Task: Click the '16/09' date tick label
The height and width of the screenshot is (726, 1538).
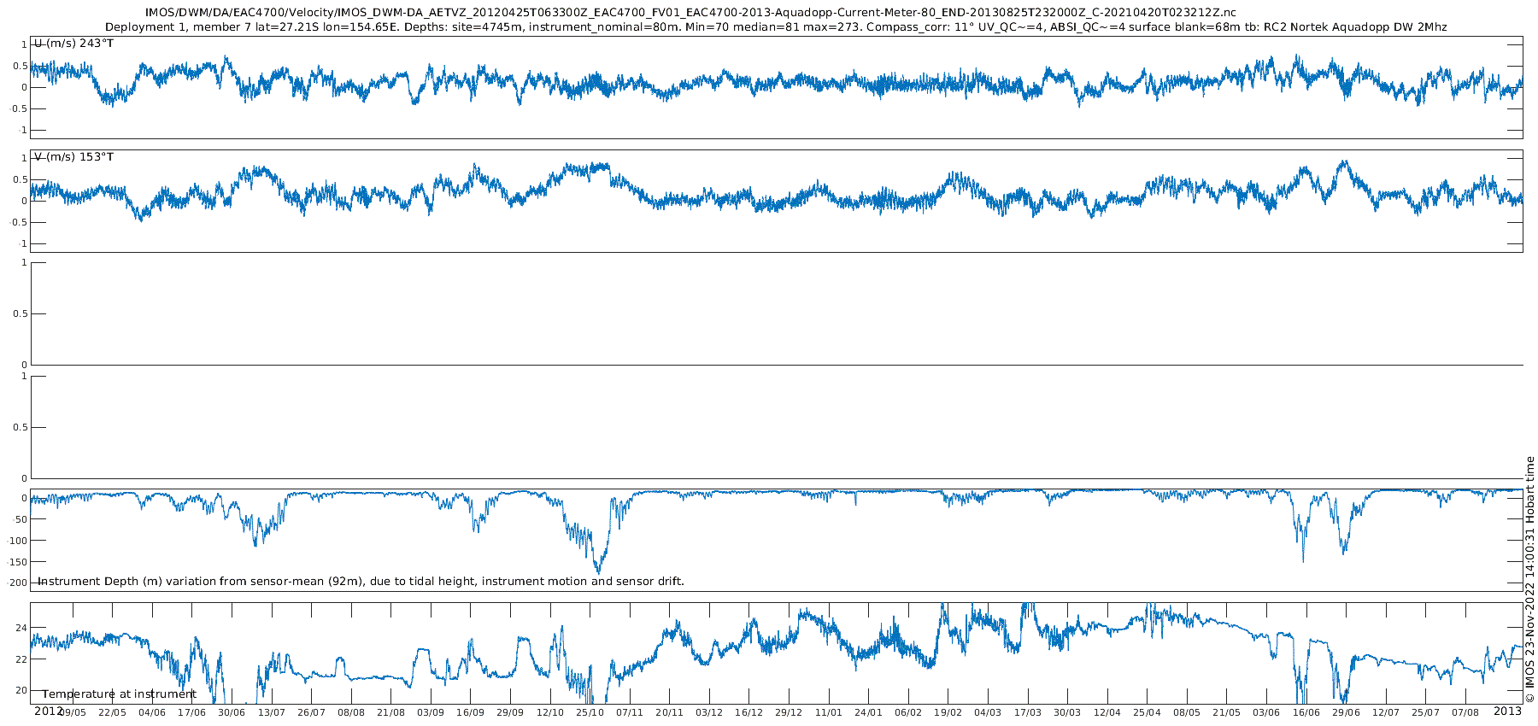Action: click(x=470, y=712)
